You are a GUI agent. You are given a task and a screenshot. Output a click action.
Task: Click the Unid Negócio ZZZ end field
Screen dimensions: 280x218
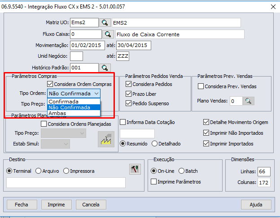[x=122, y=56]
